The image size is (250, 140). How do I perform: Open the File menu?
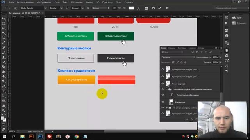[x=11, y=2]
